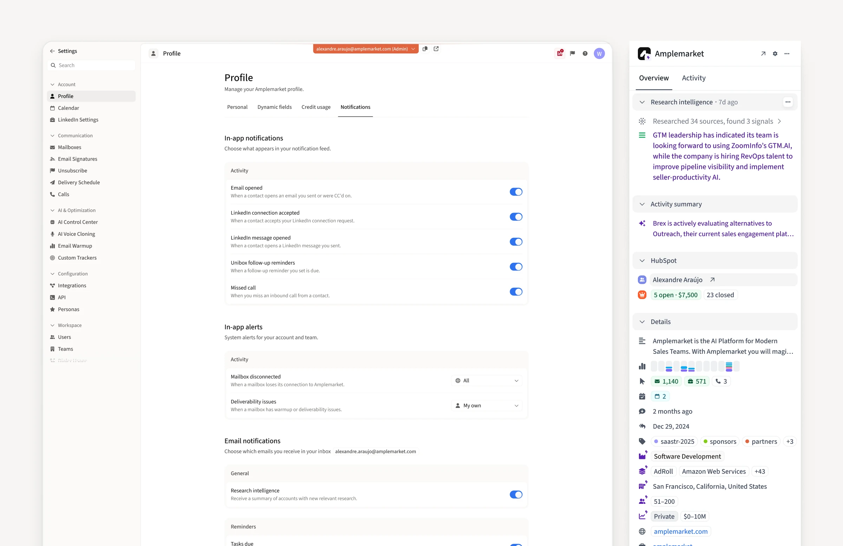Click the 23 closed deals badge
The height and width of the screenshot is (546, 843).
click(x=720, y=295)
